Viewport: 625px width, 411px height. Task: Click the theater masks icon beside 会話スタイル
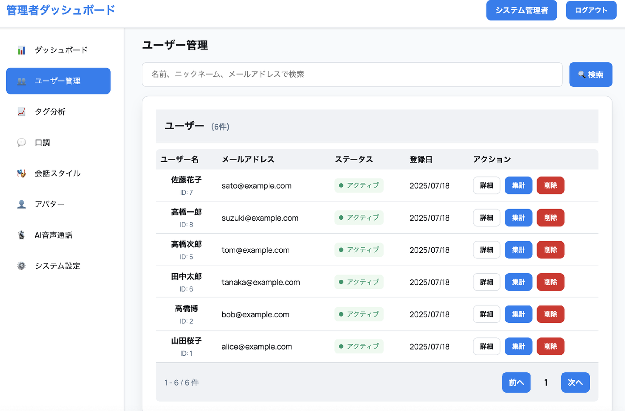(21, 173)
